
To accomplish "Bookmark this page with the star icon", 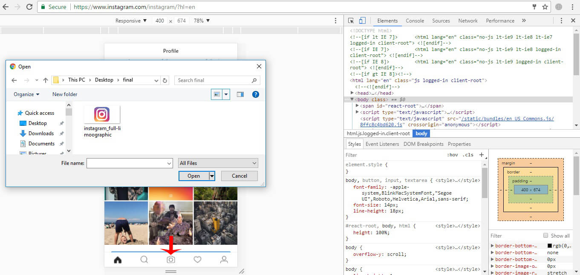I will pyautogui.click(x=545, y=7).
